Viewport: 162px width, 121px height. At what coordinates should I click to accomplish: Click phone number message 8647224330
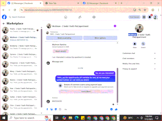click(x=57, y=101)
